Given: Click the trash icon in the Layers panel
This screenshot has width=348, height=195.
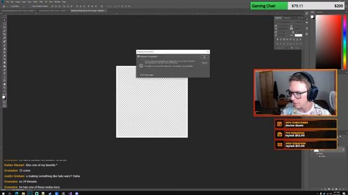Looking at the screenshot, I should coord(344,189).
